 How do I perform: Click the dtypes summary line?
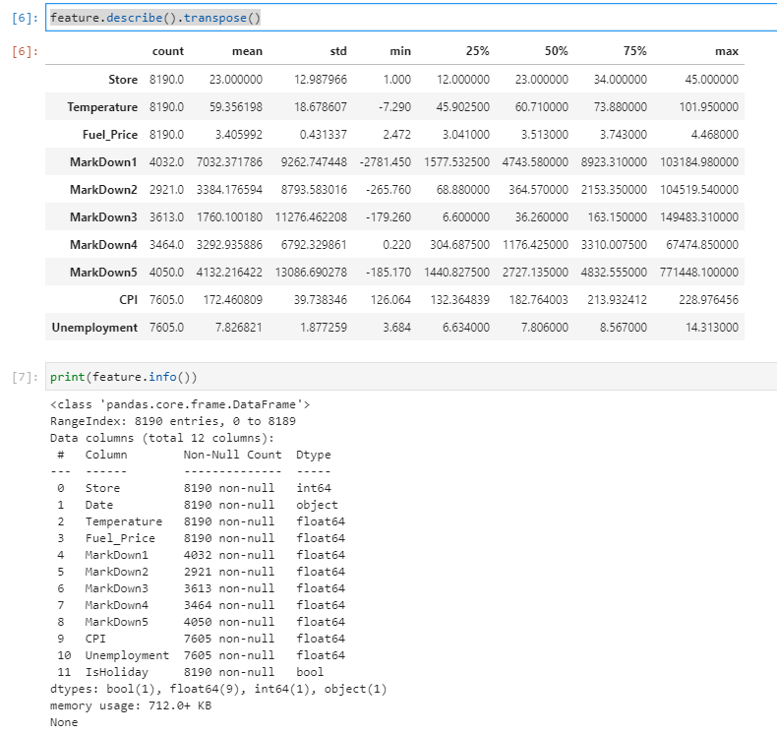click(x=218, y=689)
